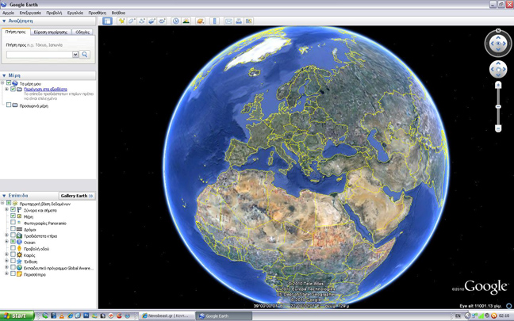Image resolution: width=514 pixels, height=321 pixels.
Task: Enable the Δρόμοι (Roads) layer checkbox
Action: (13, 229)
